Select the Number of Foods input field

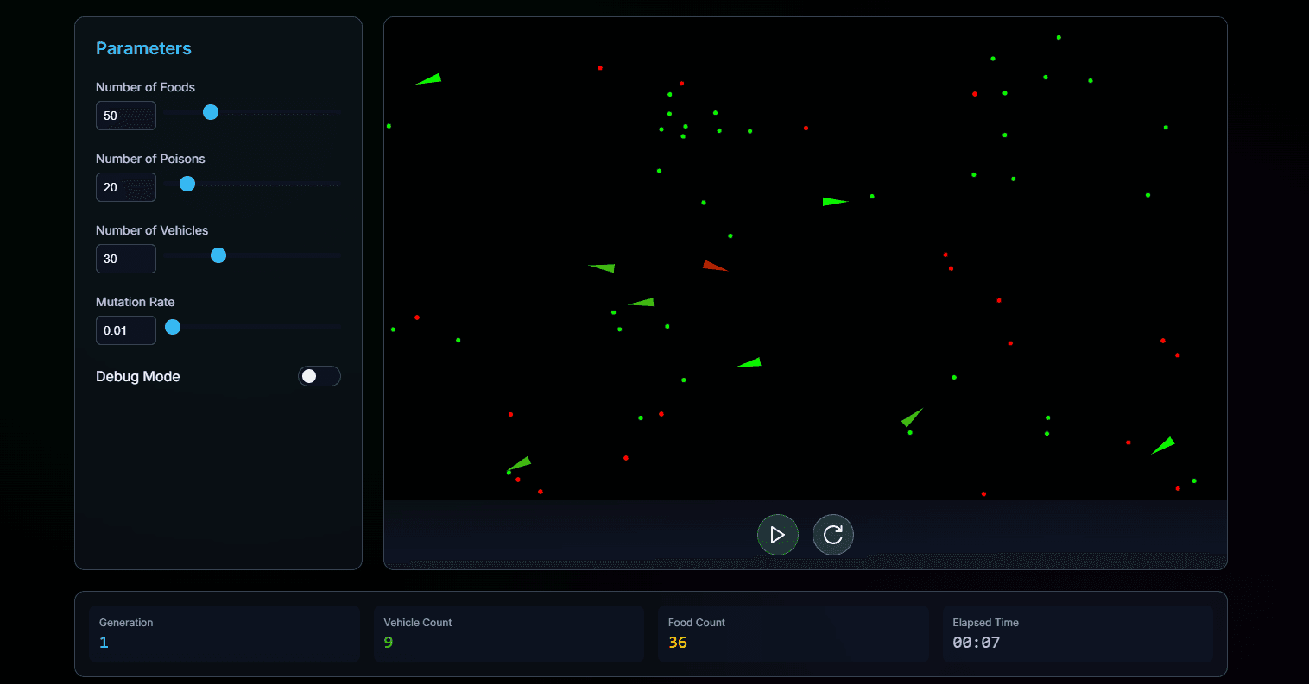(125, 115)
